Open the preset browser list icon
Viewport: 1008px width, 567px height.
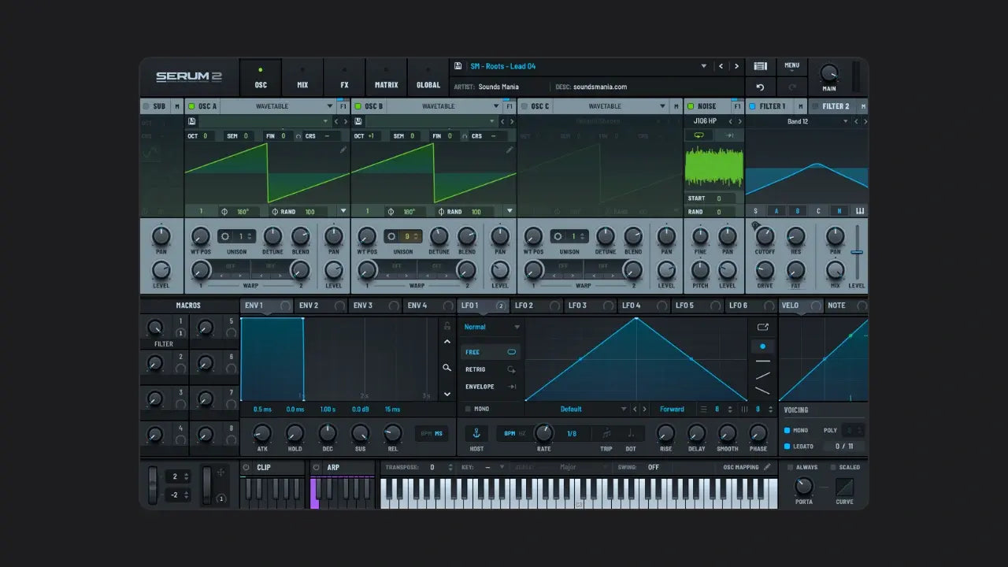760,66
